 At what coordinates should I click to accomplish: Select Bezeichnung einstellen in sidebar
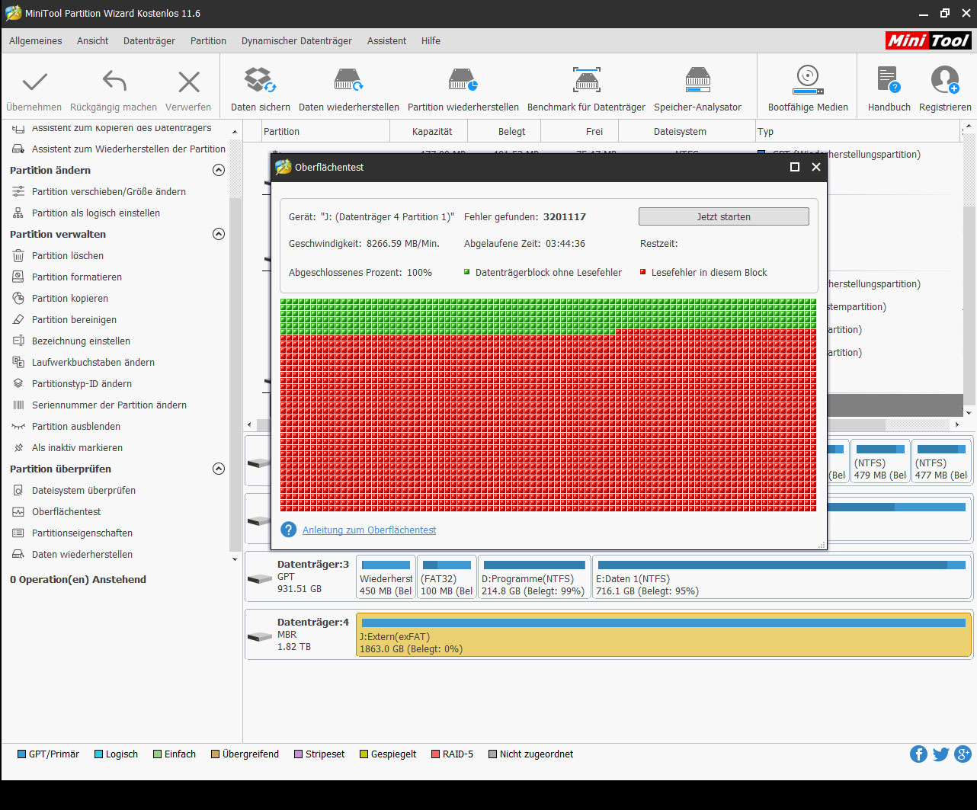(81, 341)
